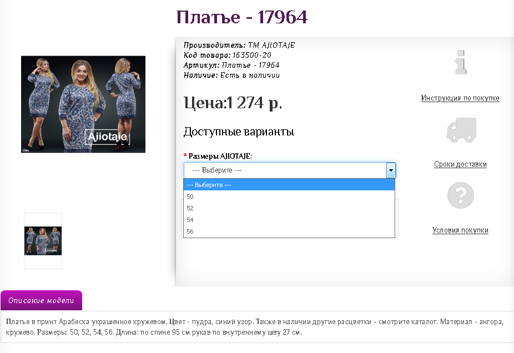The height and width of the screenshot is (353, 514).
Task: Select the '--- Выберите ---' option in list
Action: 289,185
